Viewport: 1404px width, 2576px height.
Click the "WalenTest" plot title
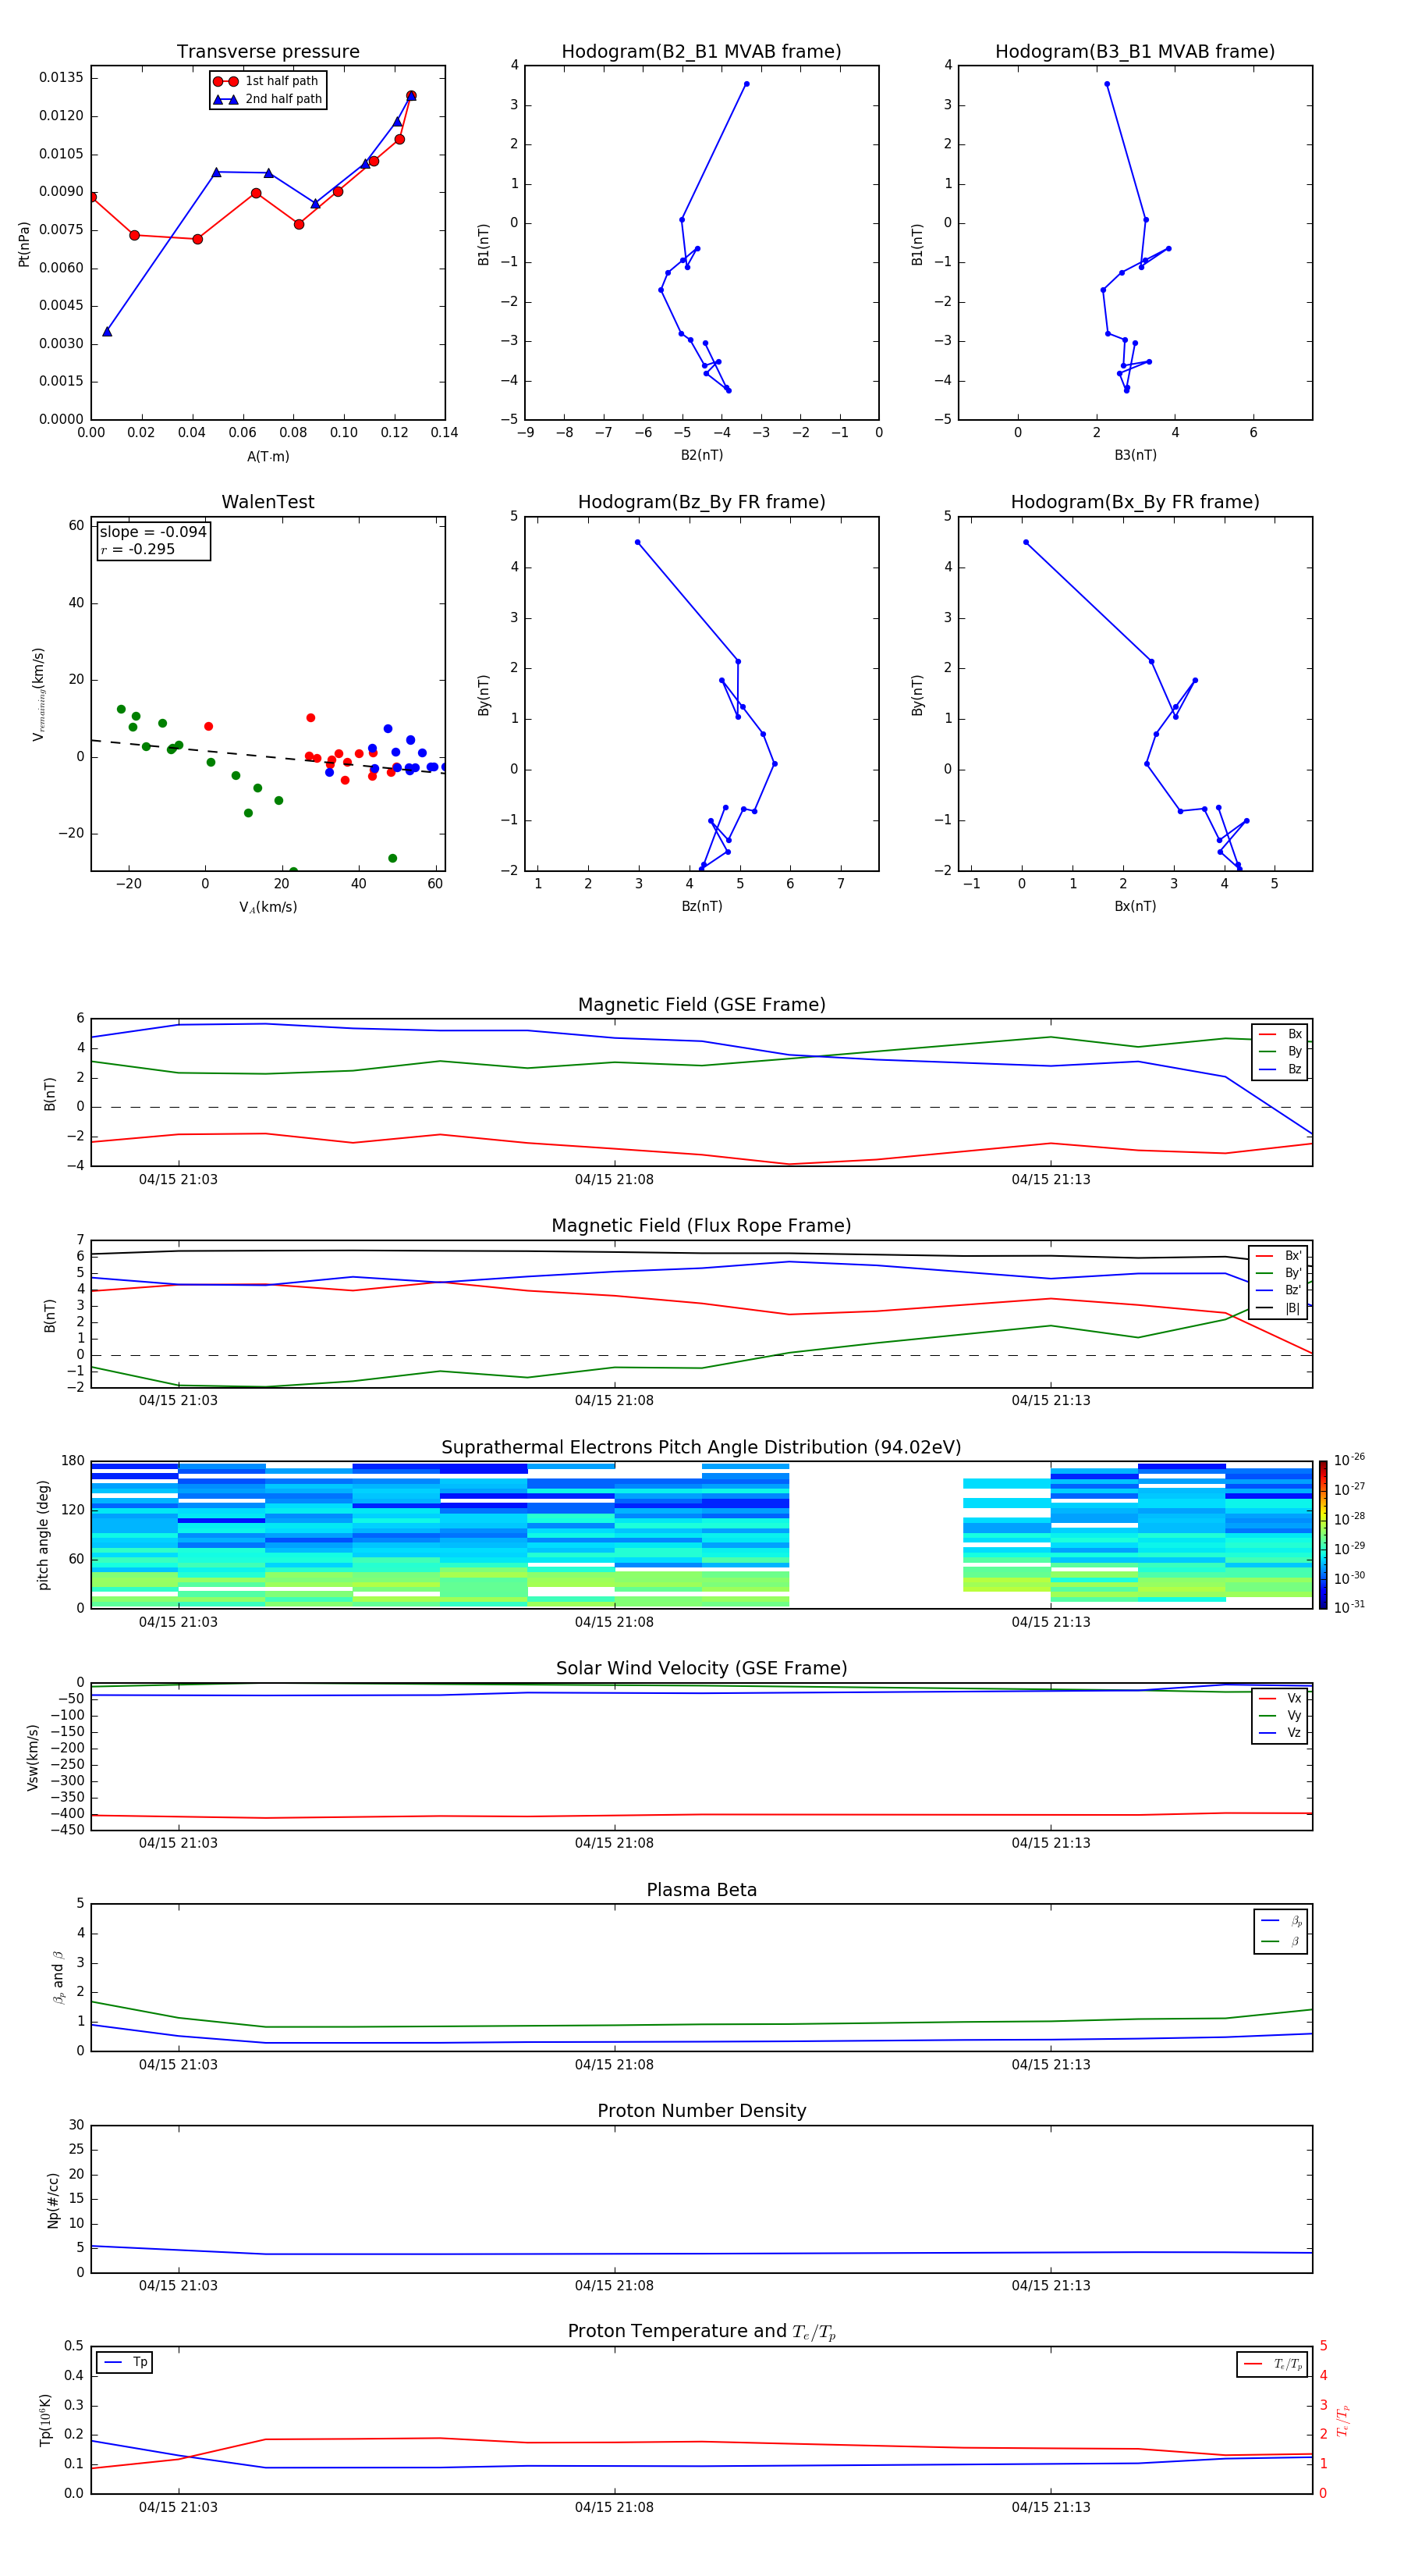click(x=268, y=502)
